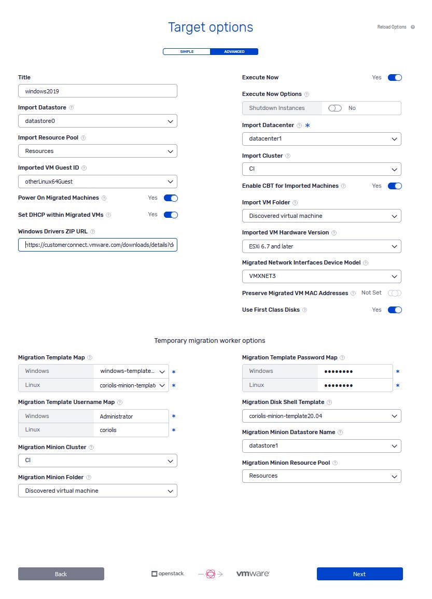The image size is (432, 599).
Task: Enable Shutdown Instances toggle
Action: pos(335,108)
